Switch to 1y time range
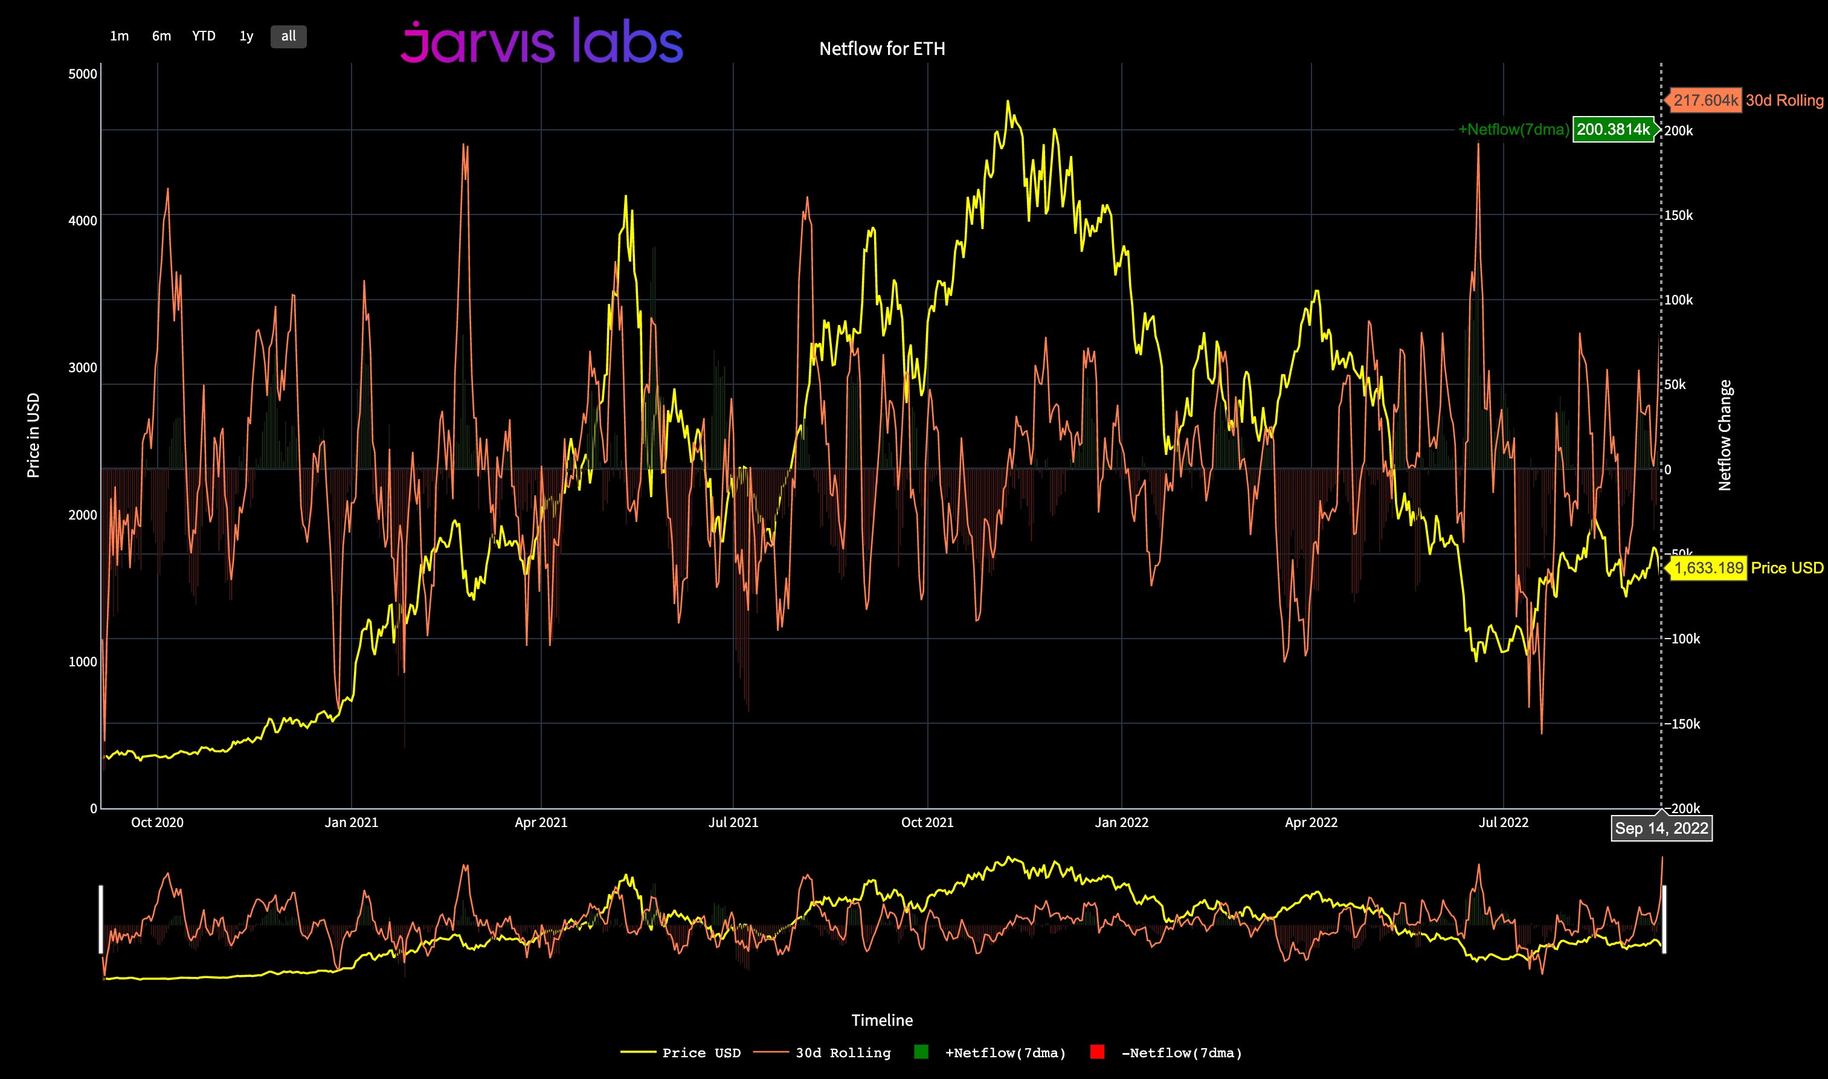This screenshot has width=1828, height=1079. [246, 36]
